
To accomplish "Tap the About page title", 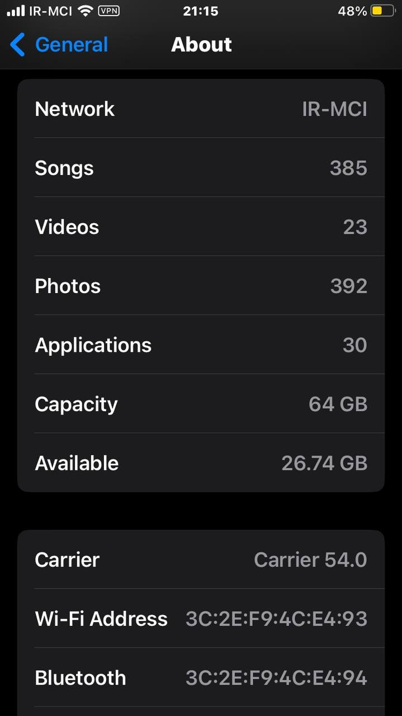I will tap(201, 45).
